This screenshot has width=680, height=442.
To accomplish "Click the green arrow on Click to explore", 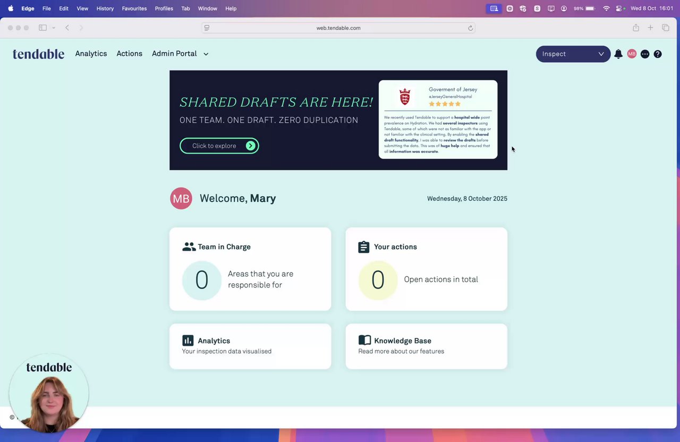I will click(x=251, y=146).
